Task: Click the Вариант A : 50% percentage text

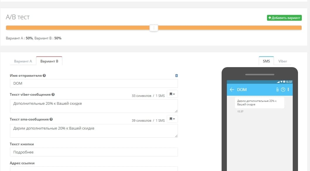Action: [x=19, y=38]
